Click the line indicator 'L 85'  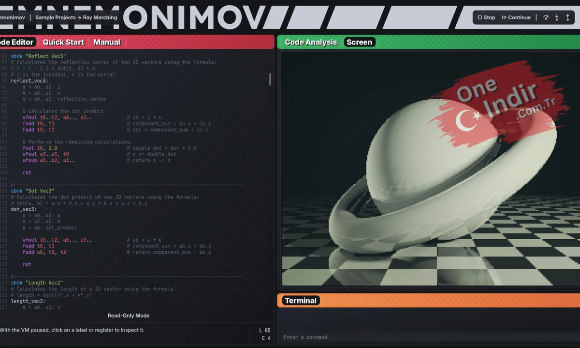(x=265, y=331)
